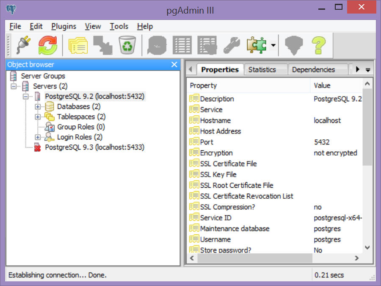Click the Value column header

(337, 85)
